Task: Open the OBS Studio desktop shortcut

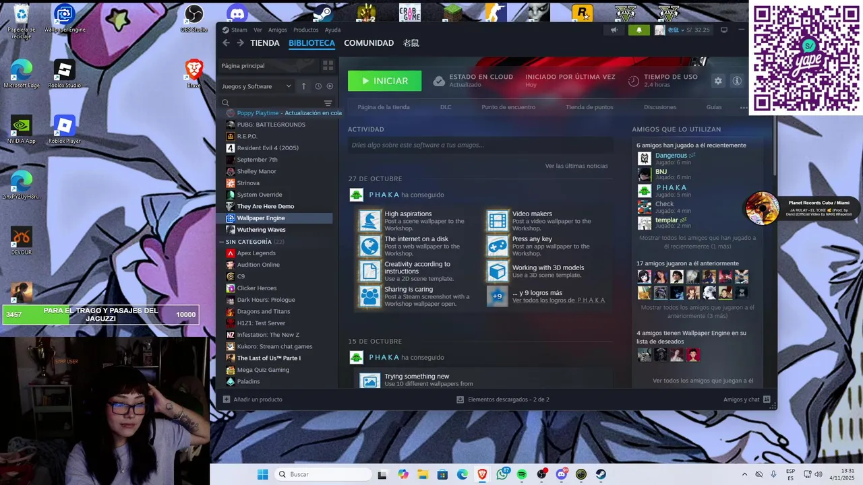Action: [194, 18]
